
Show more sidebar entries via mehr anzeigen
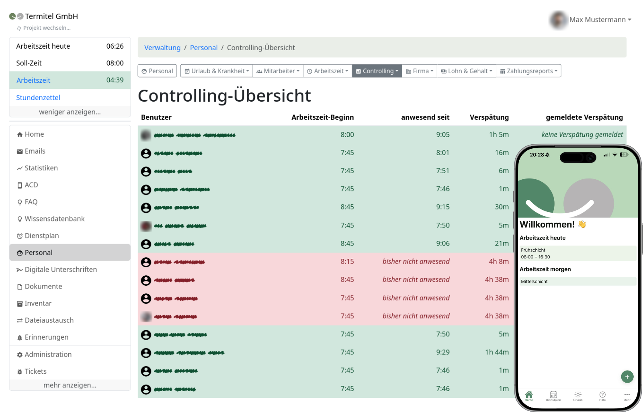click(x=70, y=385)
